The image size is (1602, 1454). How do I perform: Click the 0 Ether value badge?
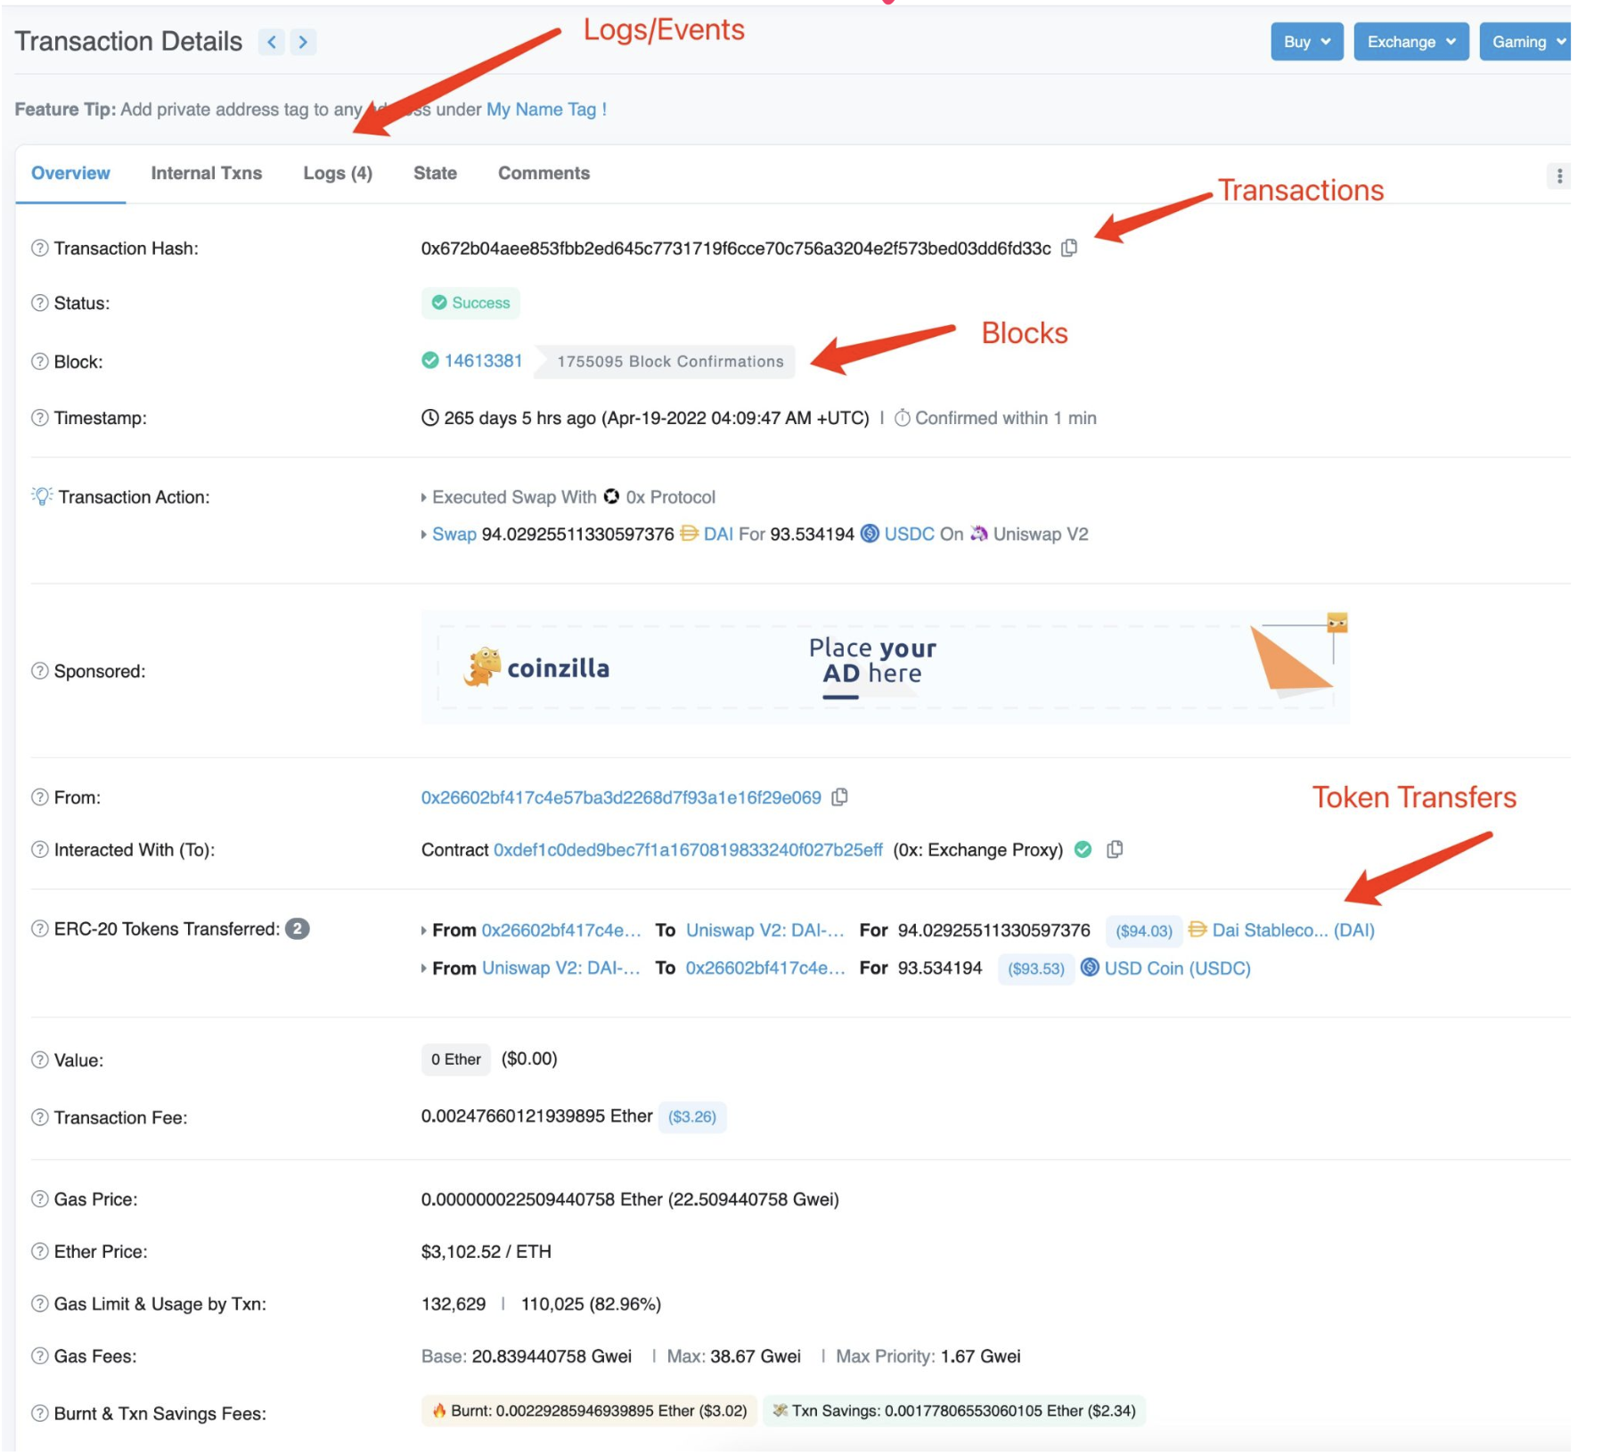[x=455, y=1059]
